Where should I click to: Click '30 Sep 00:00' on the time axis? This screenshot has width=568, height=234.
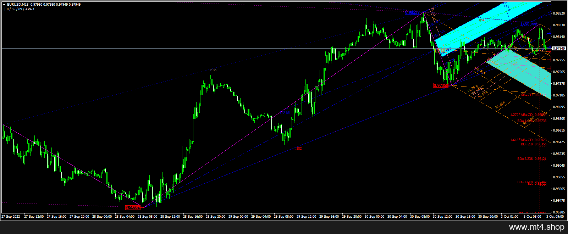coord(374,216)
